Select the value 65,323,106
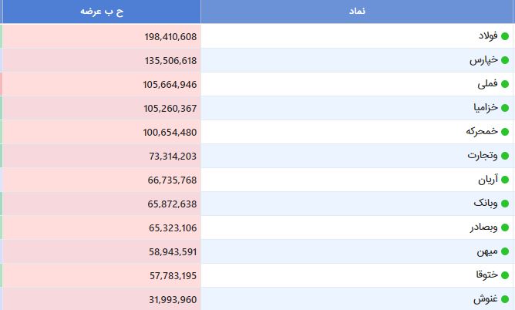Screen dimensions: 515x310 (173, 228)
